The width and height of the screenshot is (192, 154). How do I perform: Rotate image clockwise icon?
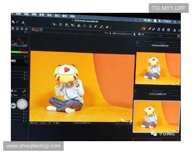coord(163,30)
